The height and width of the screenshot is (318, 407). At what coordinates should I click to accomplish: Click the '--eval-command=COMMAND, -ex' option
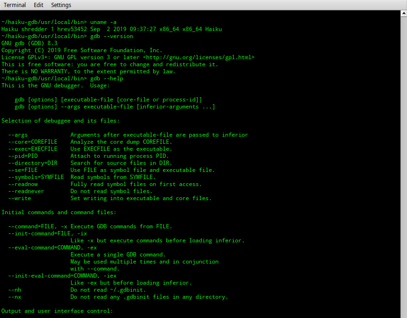53,248
